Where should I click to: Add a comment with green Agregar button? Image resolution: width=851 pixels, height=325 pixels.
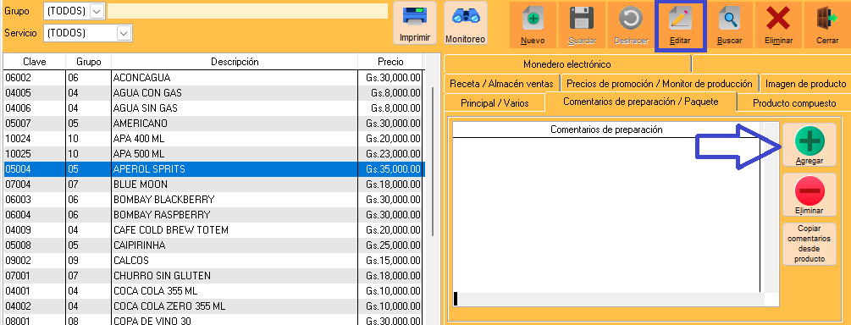click(810, 146)
